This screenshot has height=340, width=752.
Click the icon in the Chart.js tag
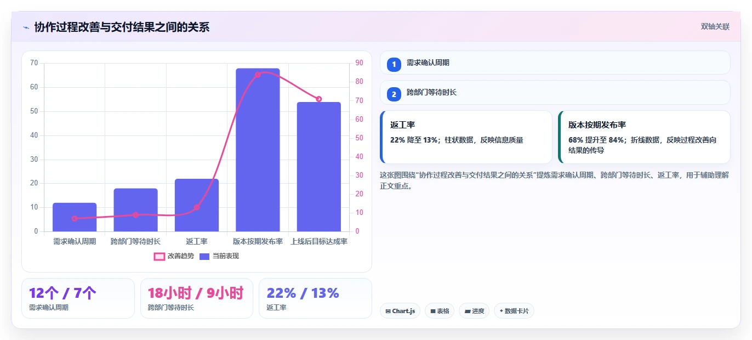click(x=388, y=311)
